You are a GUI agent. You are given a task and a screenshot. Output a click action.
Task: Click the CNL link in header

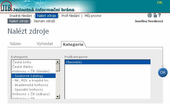tap(160, 2)
